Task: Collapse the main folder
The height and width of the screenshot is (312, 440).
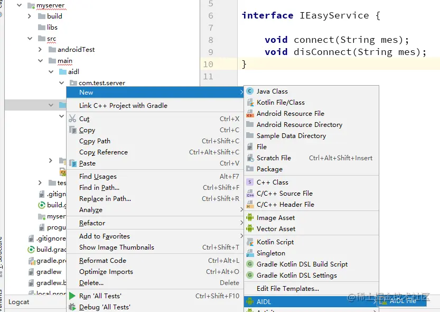Action: pyautogui.click(x=40, y=61)
